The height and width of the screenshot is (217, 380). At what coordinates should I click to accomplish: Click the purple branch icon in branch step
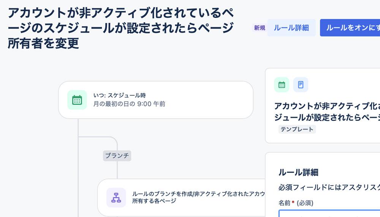click(116, 198)
